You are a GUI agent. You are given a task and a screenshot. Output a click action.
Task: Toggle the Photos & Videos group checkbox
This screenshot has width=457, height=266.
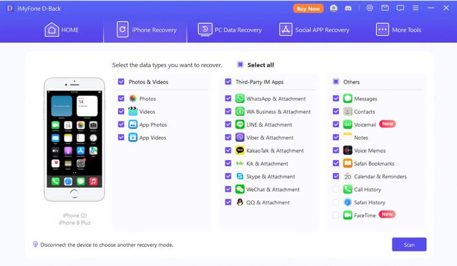[121, 81]
